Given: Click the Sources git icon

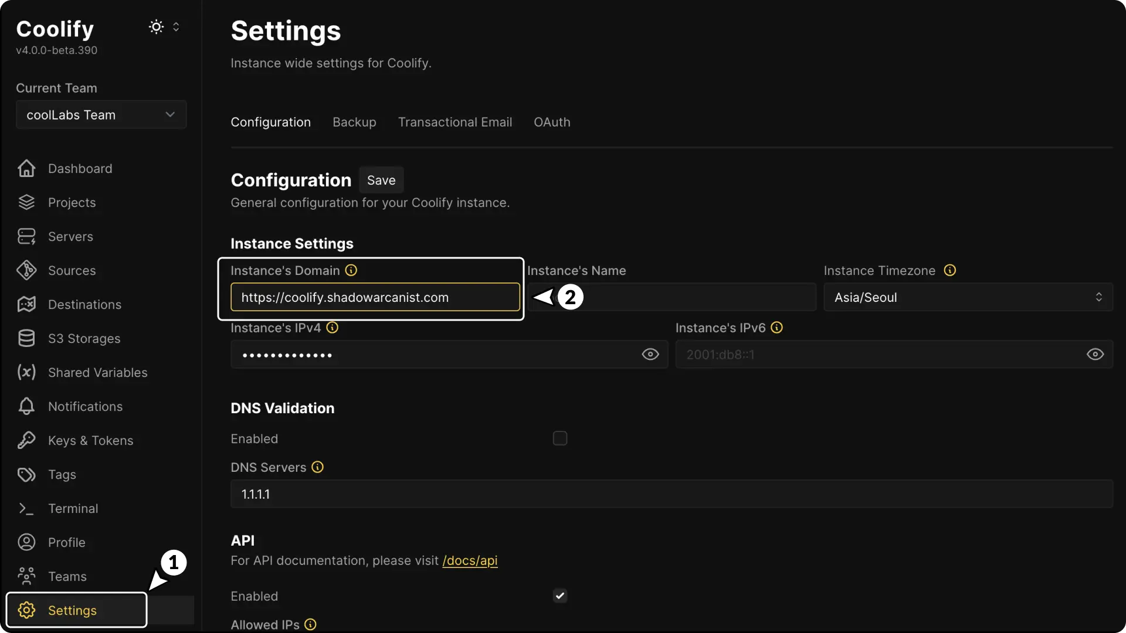Looking at the screenshot, I should coord(26,271).
